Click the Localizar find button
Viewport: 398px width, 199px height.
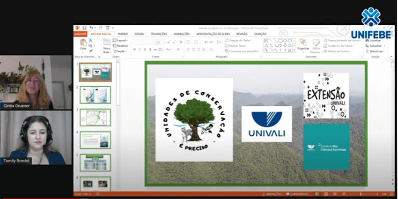pyautogui.click(x=373, y=40)
